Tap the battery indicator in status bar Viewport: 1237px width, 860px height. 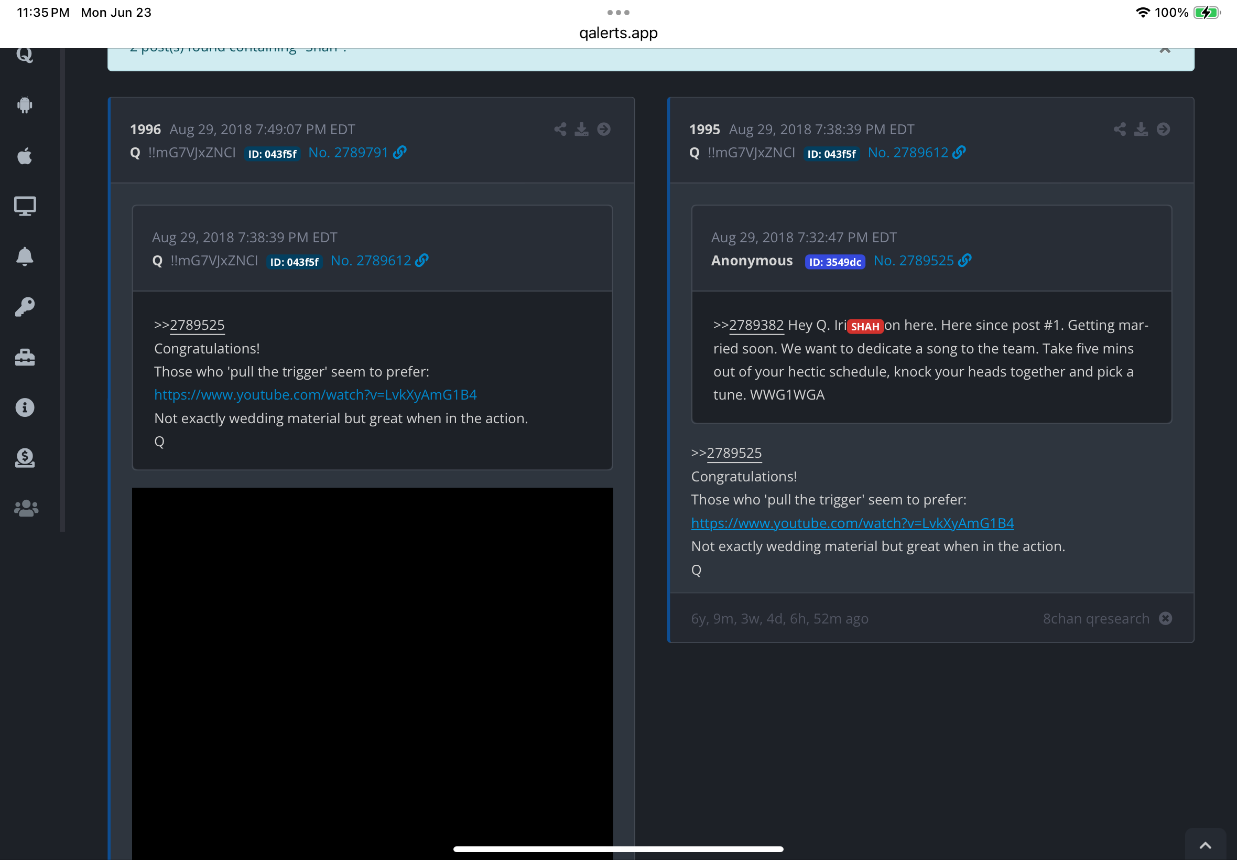(1206, 13)
